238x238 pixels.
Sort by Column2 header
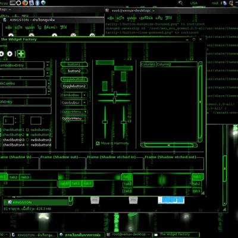177,64
